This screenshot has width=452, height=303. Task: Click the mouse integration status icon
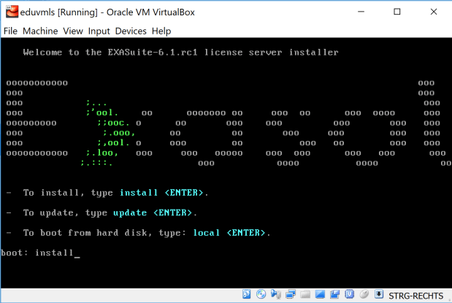pyautogui.click(x=364, y=295)
